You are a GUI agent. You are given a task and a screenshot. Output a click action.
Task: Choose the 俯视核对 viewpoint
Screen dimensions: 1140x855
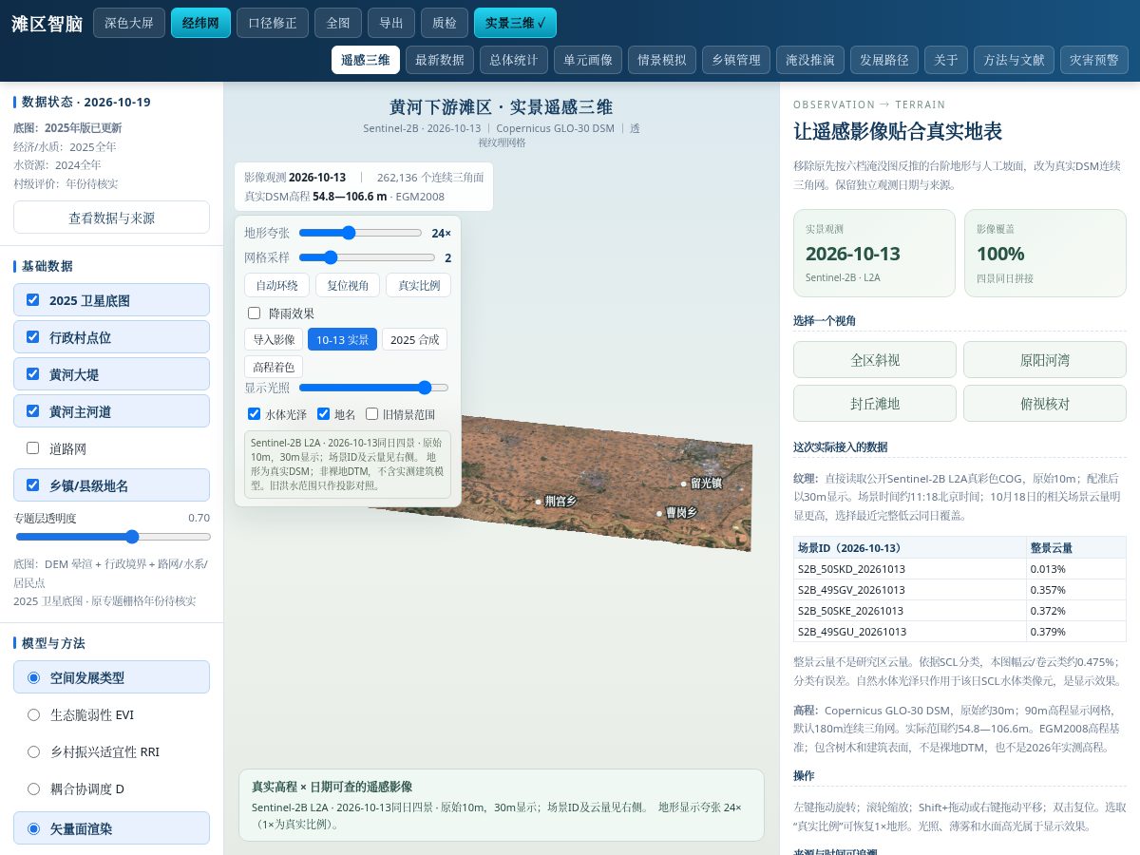[x=1045, y=403]
